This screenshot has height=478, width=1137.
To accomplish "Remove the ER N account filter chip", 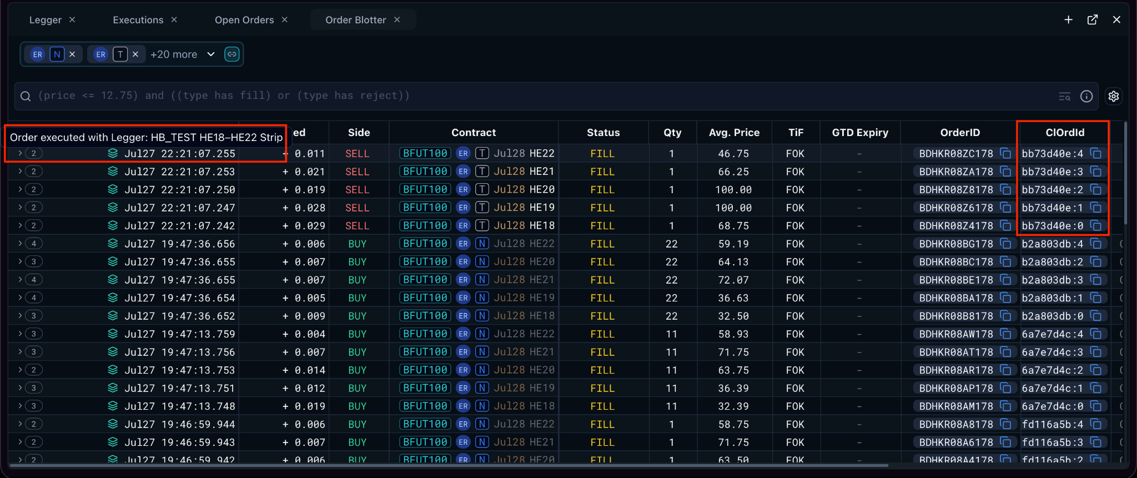I will point(72,54).
